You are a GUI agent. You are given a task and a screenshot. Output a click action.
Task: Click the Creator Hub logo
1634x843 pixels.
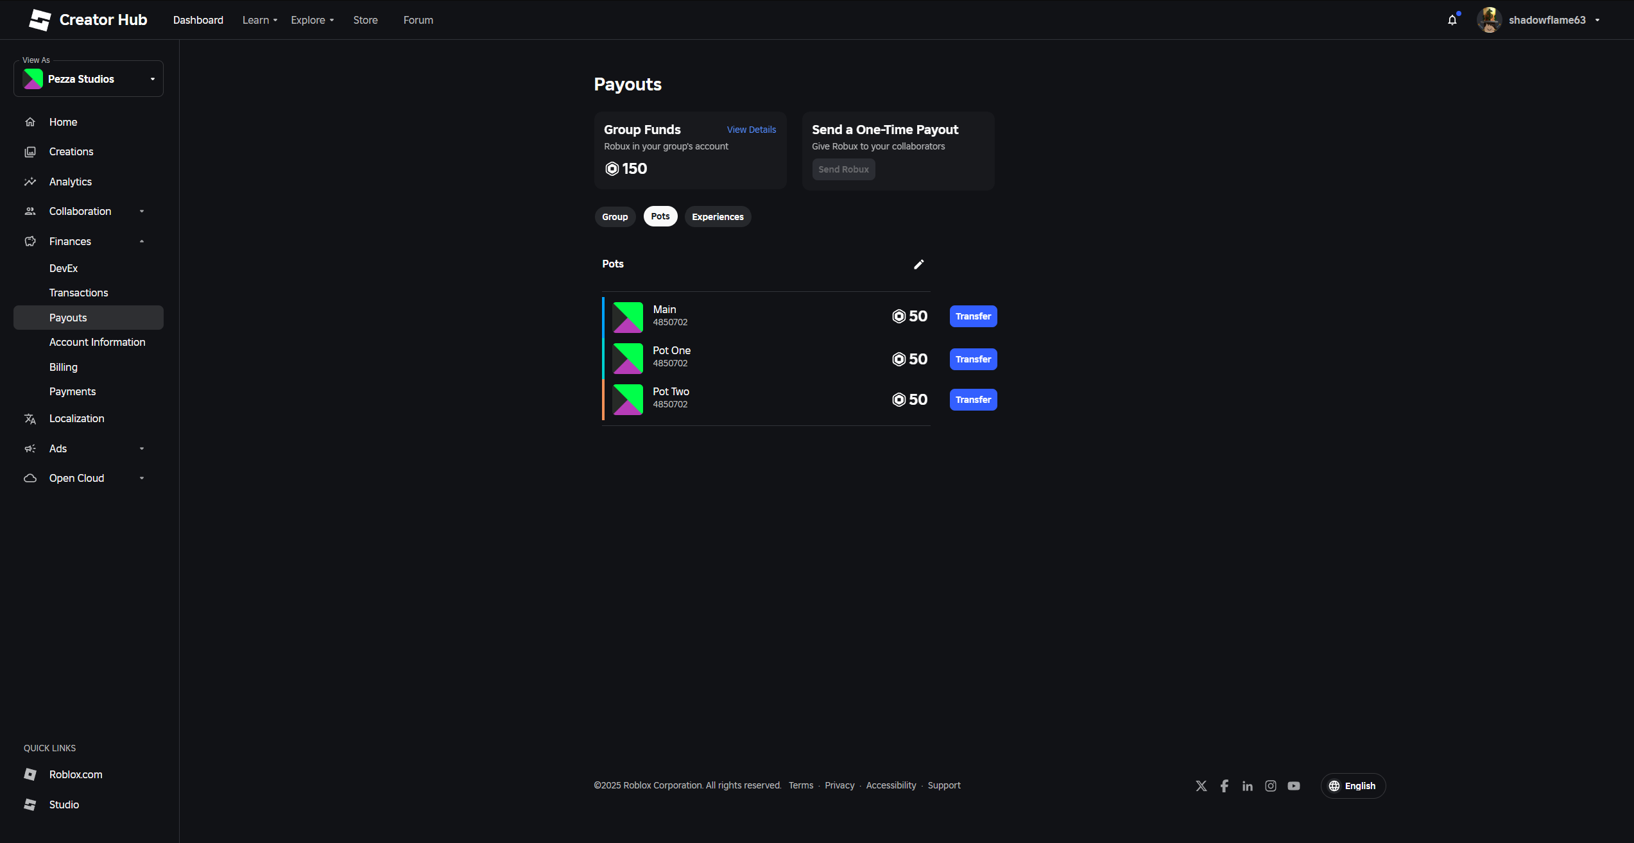[88, 20]
